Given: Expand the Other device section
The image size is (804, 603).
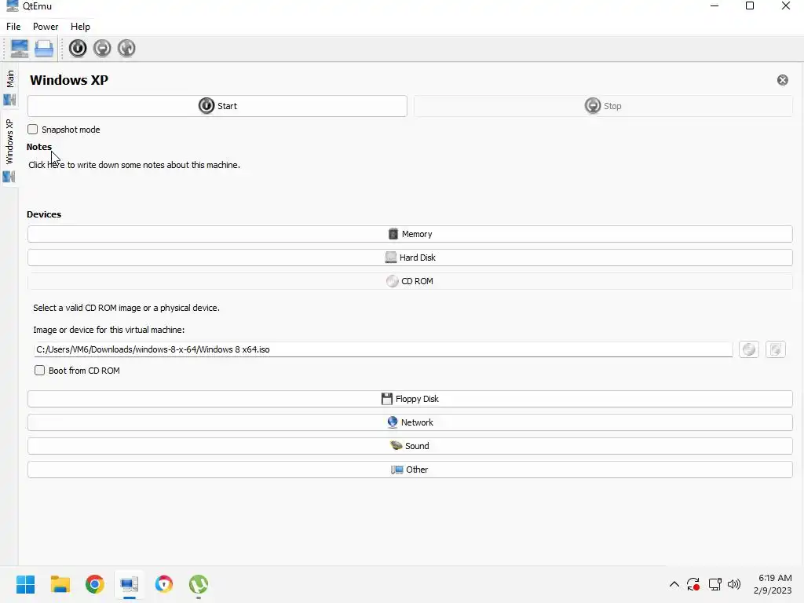Looking at the screenshot, I should (410, 470).
